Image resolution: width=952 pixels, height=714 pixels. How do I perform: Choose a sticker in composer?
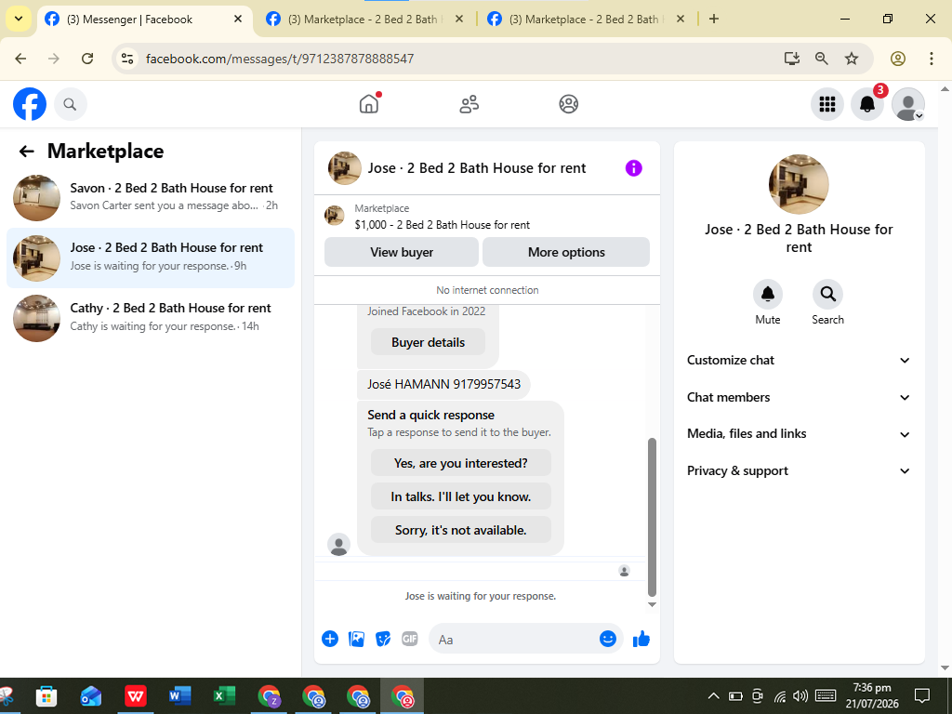point(383,639)
